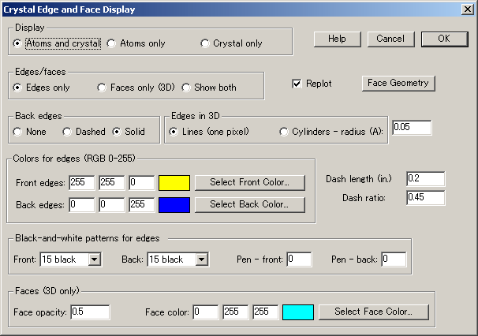Click the Cancel button

click(390, 39)
